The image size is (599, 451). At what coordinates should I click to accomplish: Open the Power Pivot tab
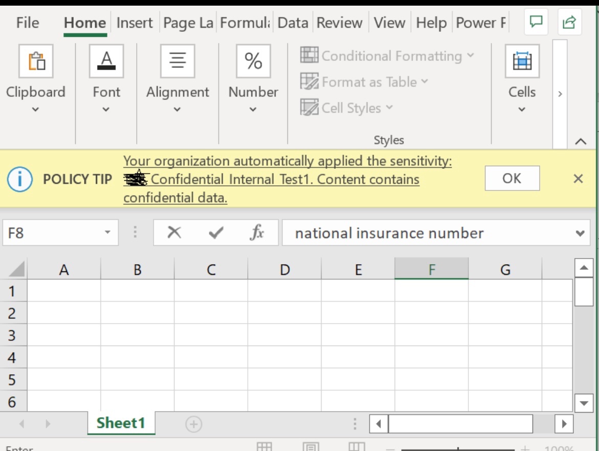481,23
